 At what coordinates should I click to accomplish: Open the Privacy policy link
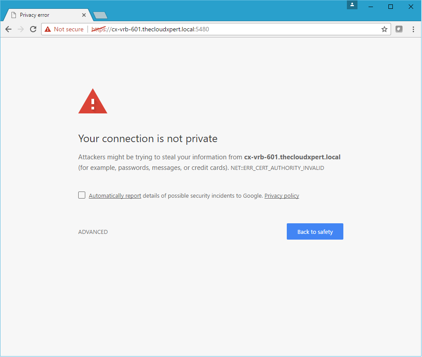tap(281, 196)
